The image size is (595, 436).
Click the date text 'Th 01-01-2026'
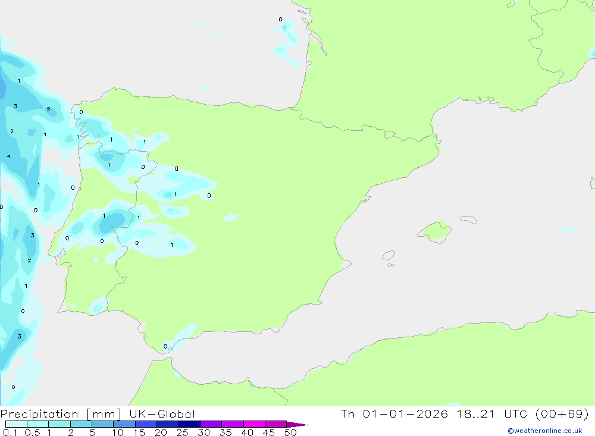click(394, 413)
